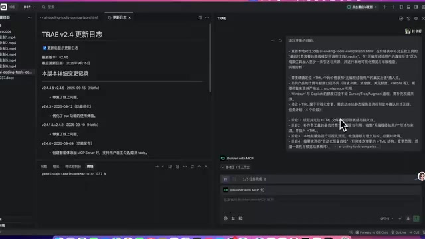Viewport: 425px width, 239px height.
Task: Click the terminal prompt line
Action: tap(74, 174)
